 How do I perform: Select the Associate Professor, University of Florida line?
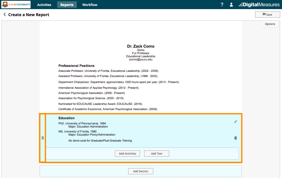108,71
